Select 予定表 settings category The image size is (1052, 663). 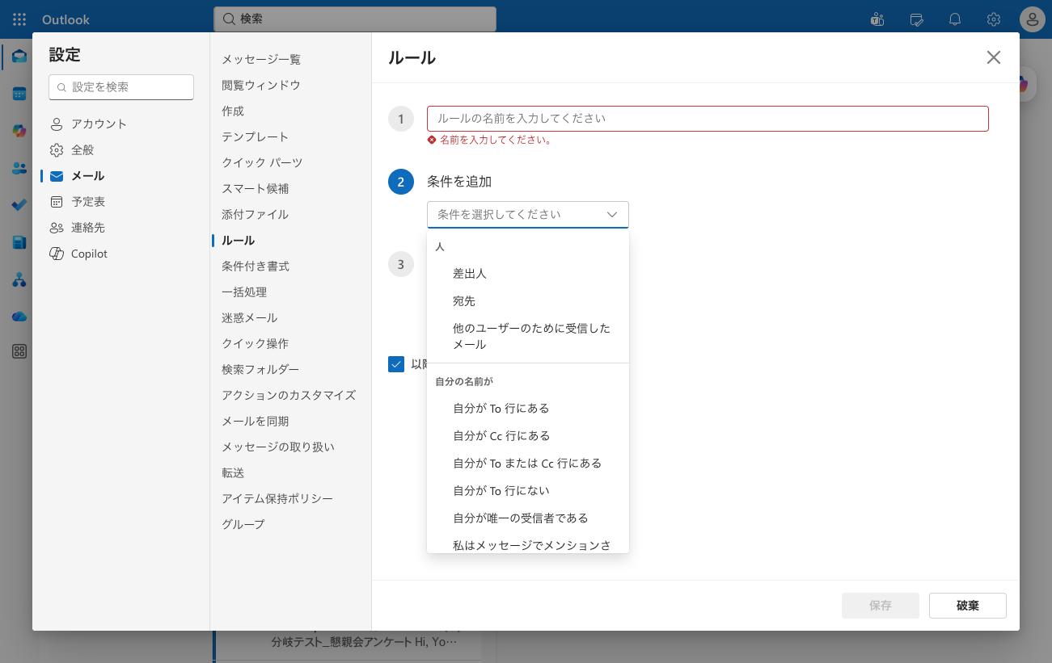click(x=120, y=202)
